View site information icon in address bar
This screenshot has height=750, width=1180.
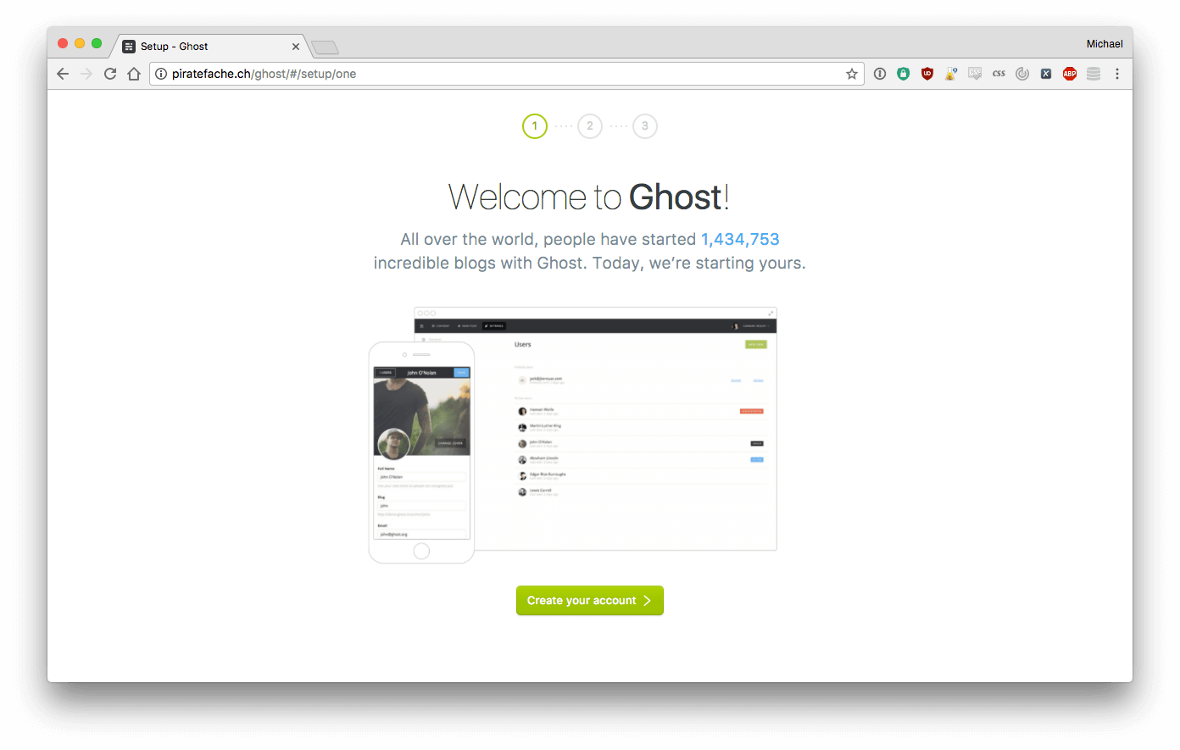tap(161, 74)
